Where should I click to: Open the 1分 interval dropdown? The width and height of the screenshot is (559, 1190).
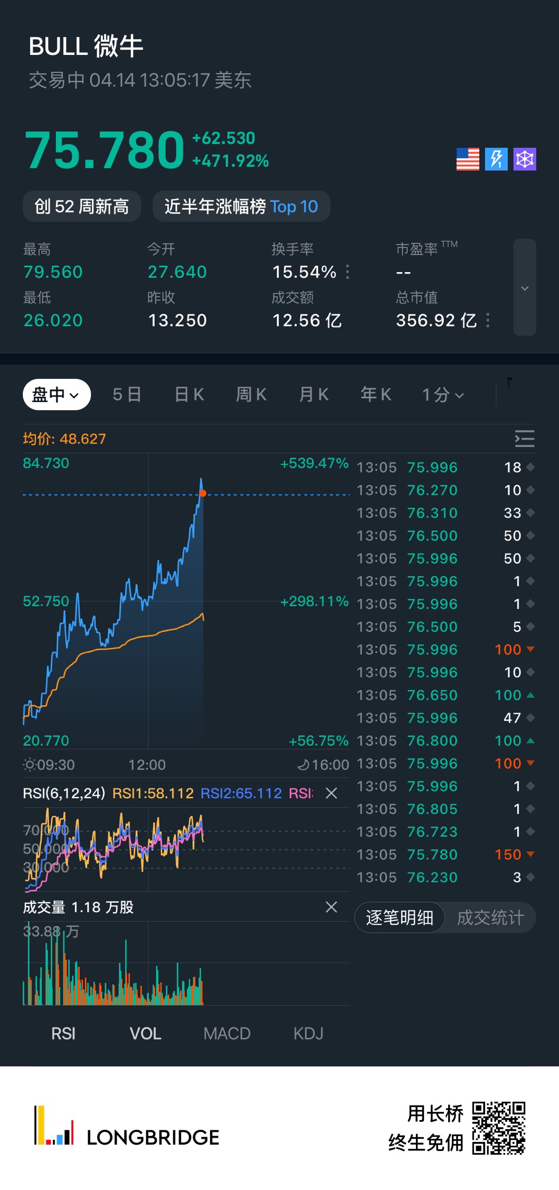443,395
